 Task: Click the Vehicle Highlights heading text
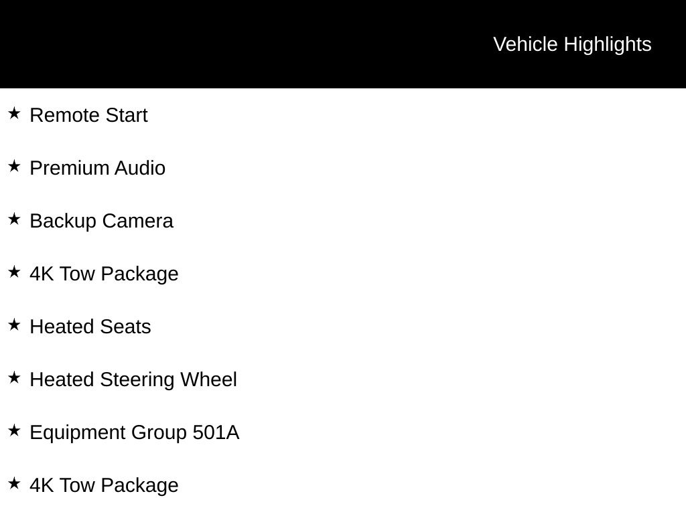[x=572, y=44]
